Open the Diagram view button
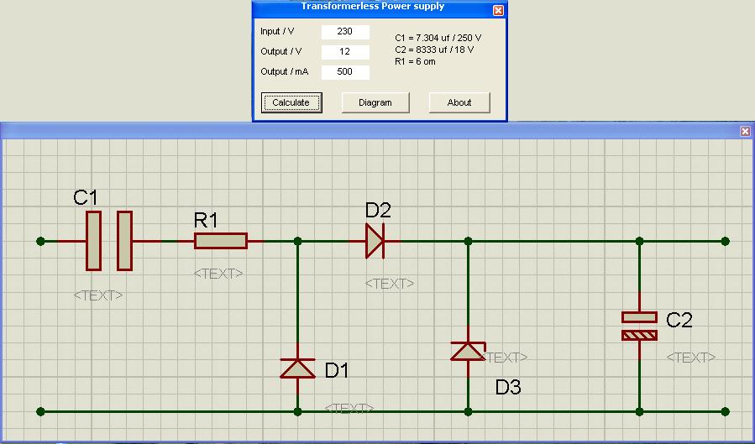The height and width of the screenshot is (444, 755). (x=375, y=102)
